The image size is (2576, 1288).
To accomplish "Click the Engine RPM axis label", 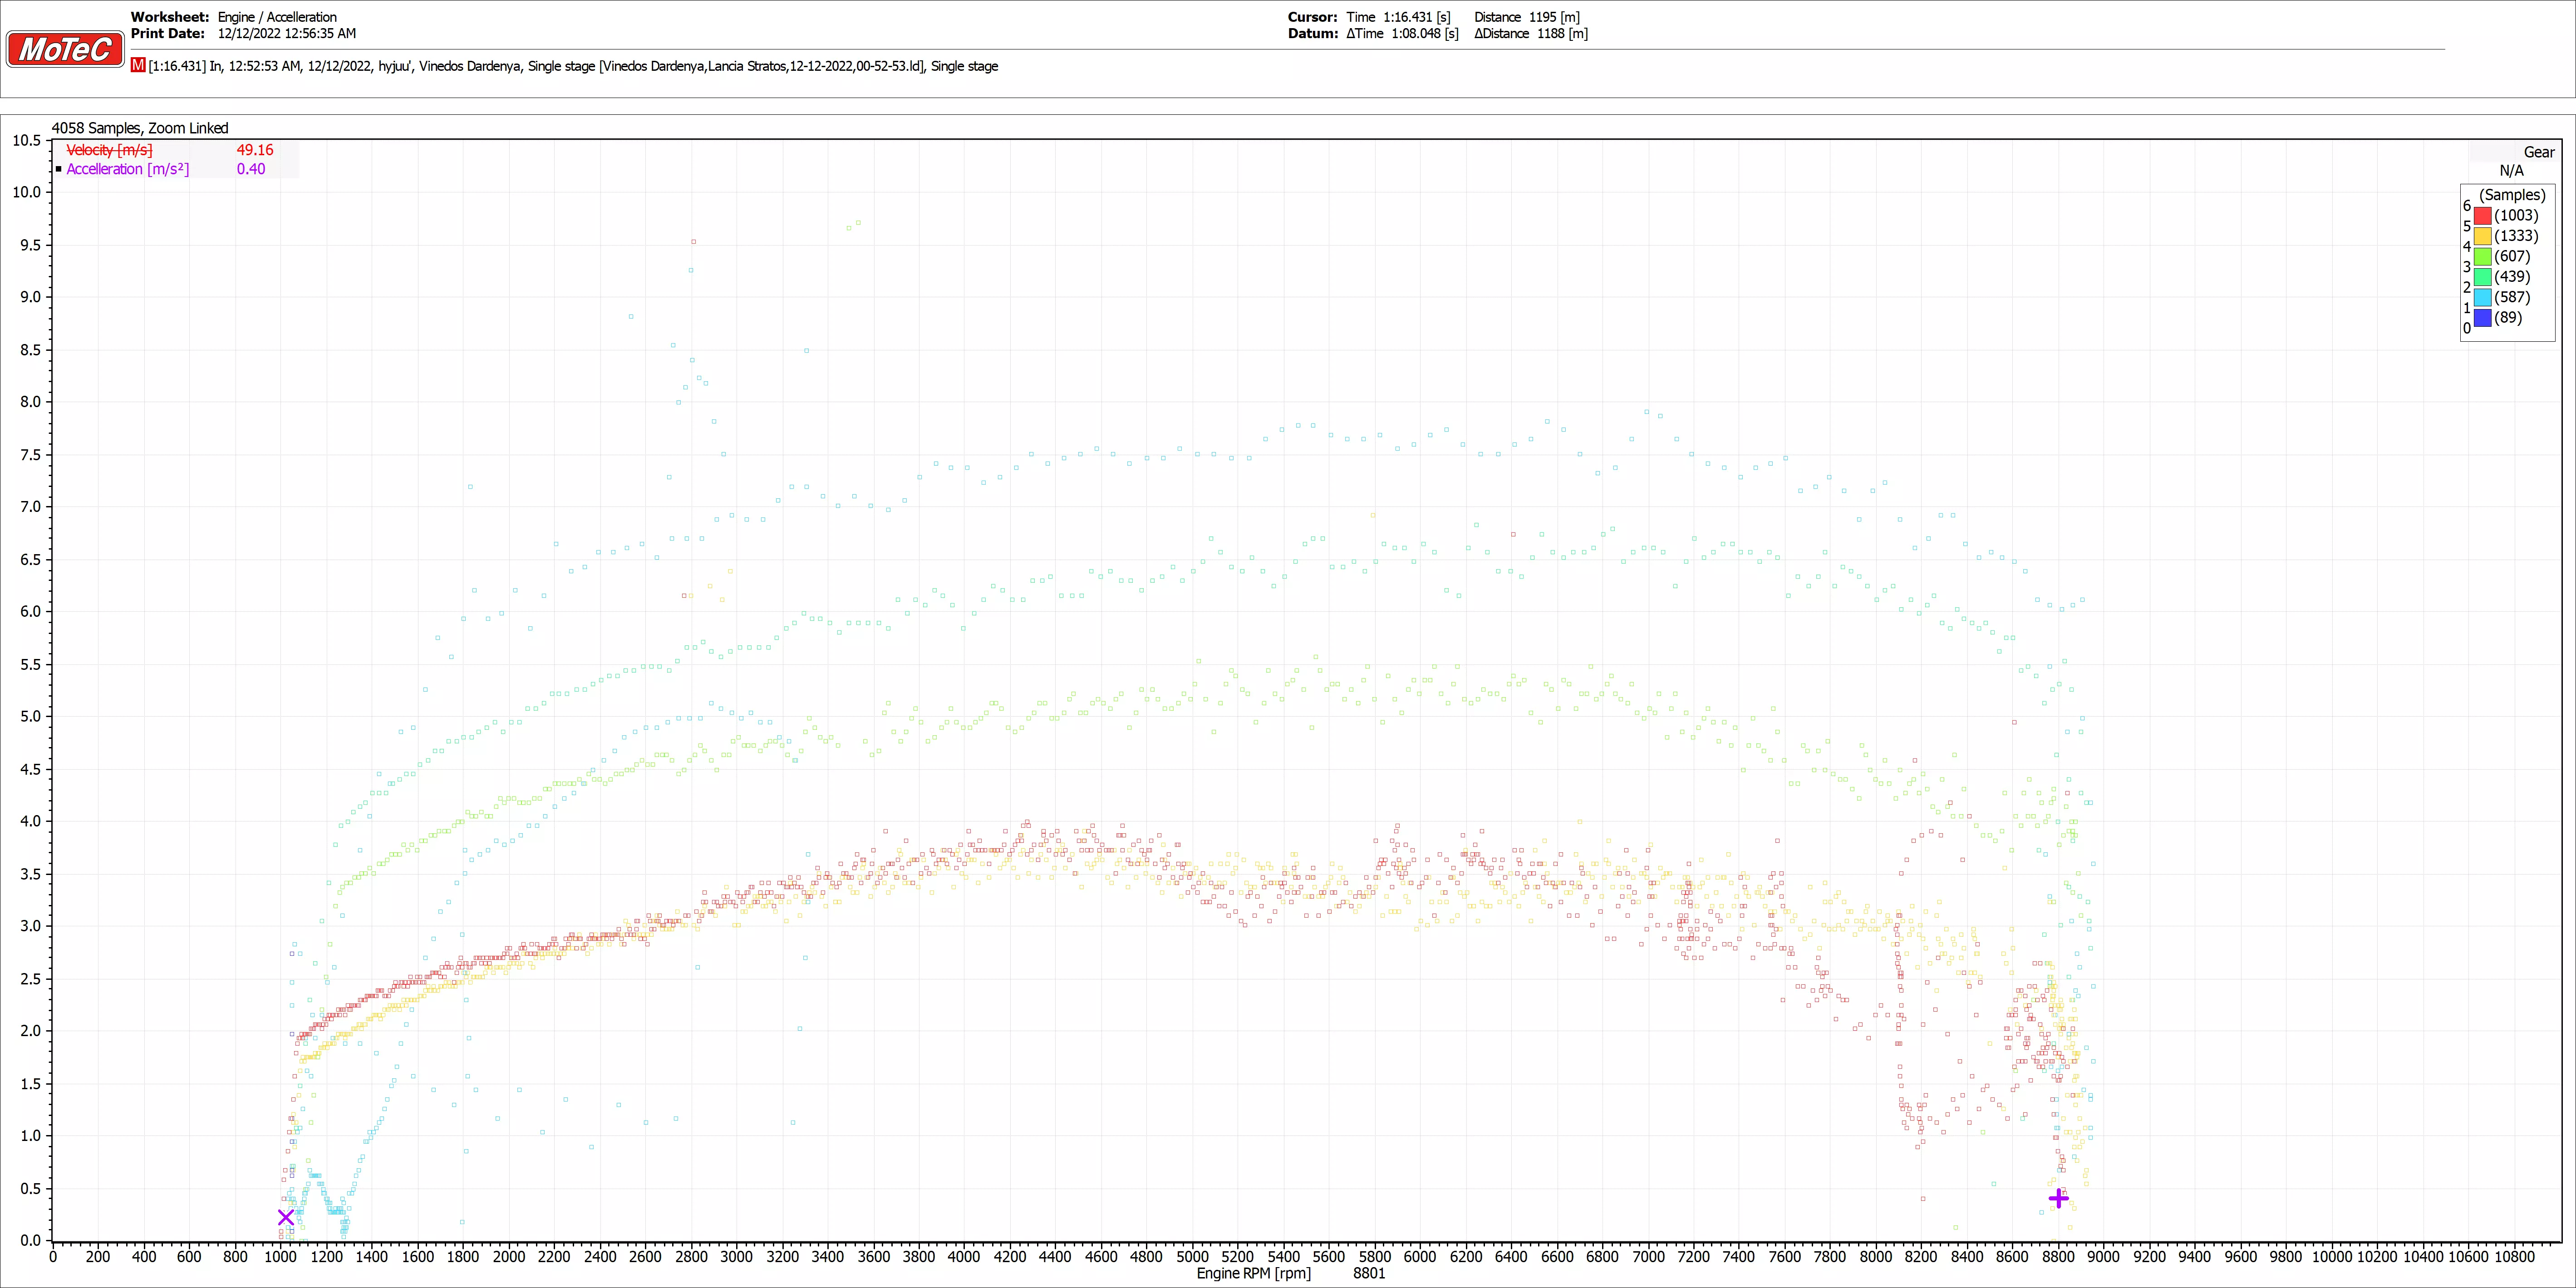I will [1253, 1273].
